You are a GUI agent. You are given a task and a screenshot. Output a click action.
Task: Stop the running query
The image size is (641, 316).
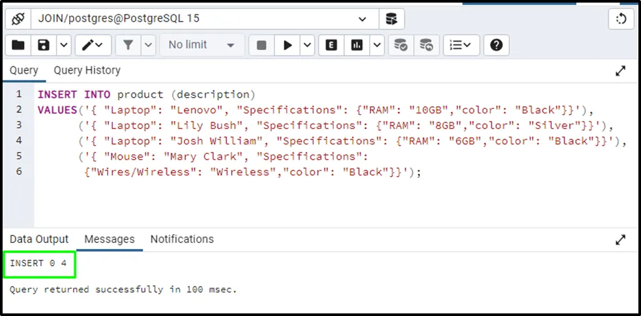click(261, 45)
